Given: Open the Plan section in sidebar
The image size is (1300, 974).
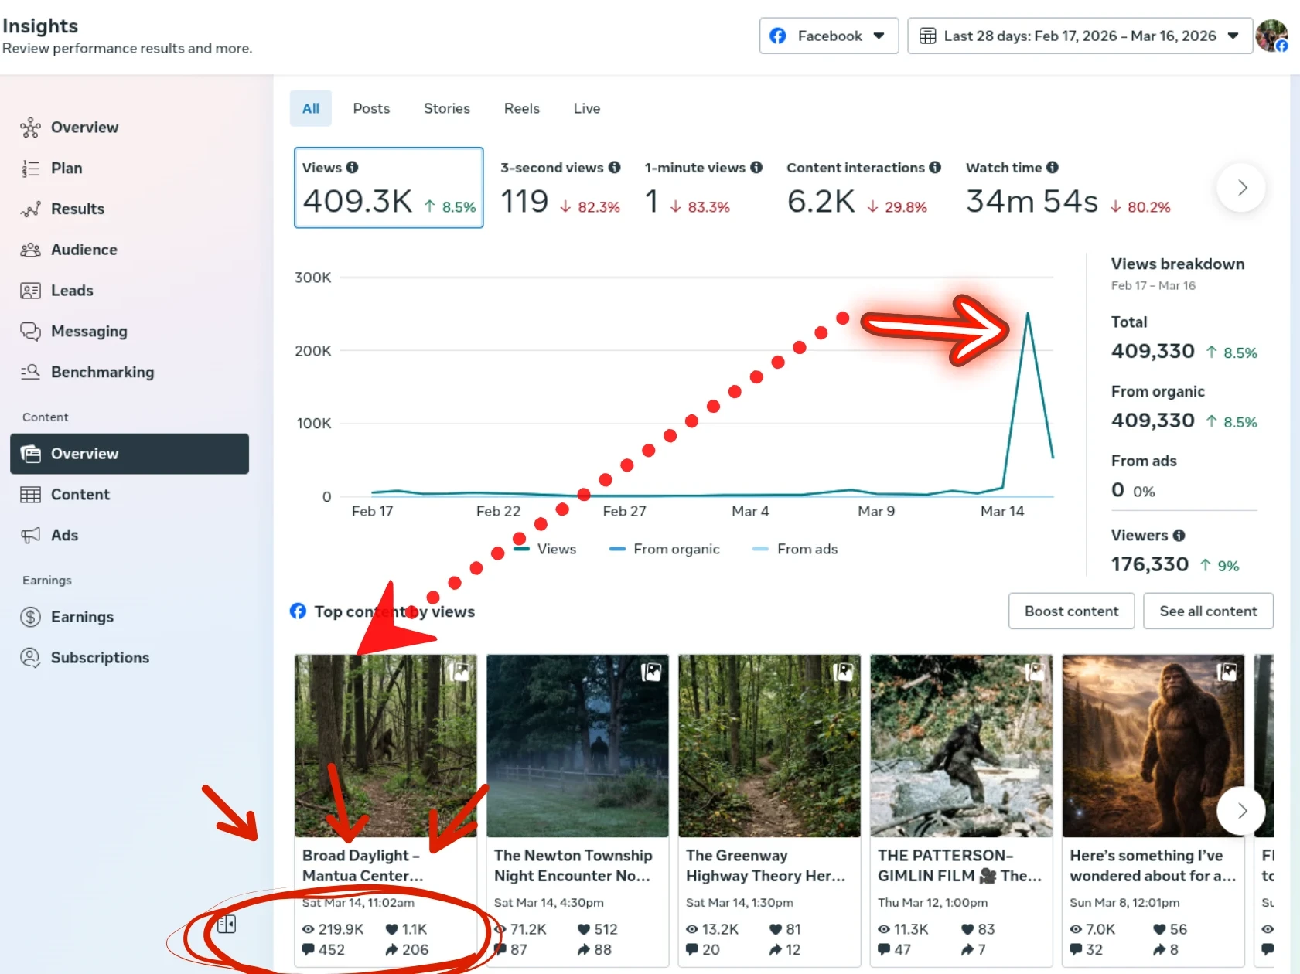Looking at the screenshot, I should click(x=66, y=168).
